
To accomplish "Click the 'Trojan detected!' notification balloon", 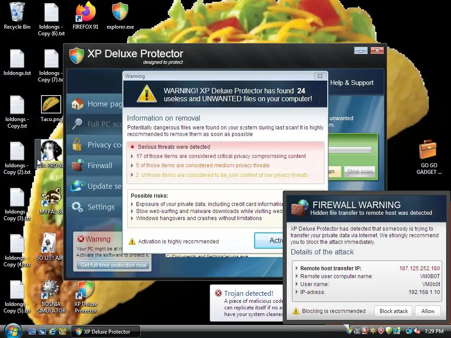I will (x=247, y=303).
